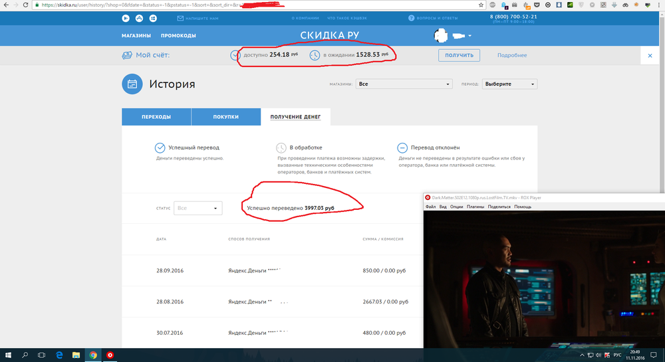Click the Windows Start button
Screen dimensions: 665x362
coord(8,355)
